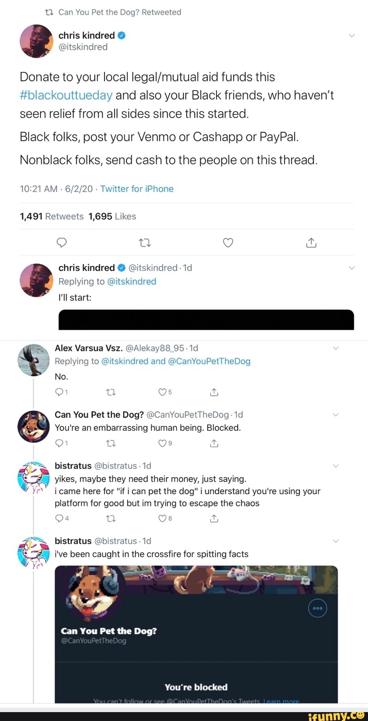Screen dimensions: 368x721
Task: Reply to the main chris kindred tweet
Action: (62, 243)
